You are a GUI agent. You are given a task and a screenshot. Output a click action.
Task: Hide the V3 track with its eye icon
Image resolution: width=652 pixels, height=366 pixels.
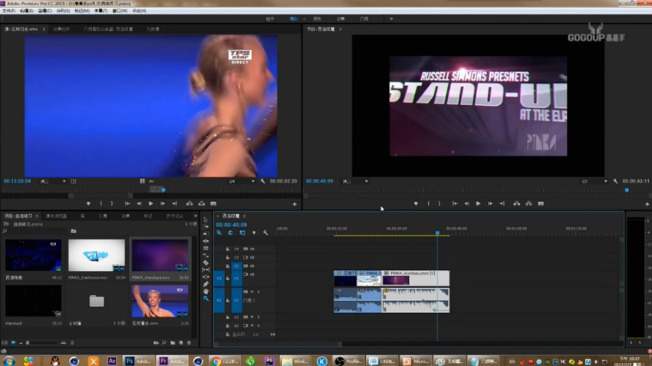(x=252, y=258)
